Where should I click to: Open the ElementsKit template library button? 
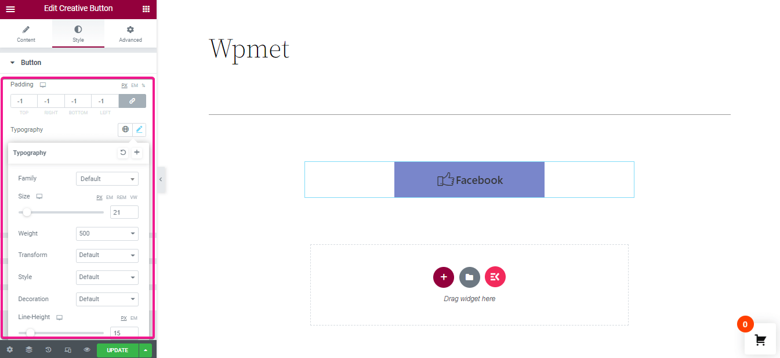pyautogui.click(x=495, y=277)
